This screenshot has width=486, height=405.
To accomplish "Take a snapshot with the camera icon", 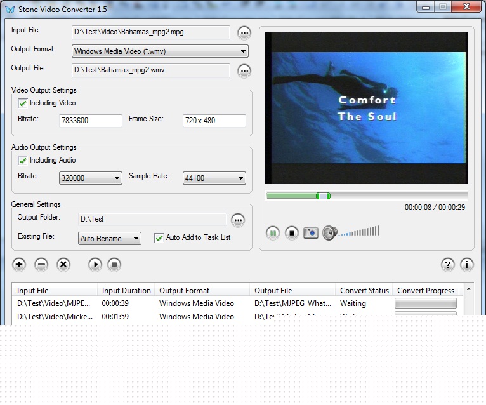I will click(x=310, y=233).
